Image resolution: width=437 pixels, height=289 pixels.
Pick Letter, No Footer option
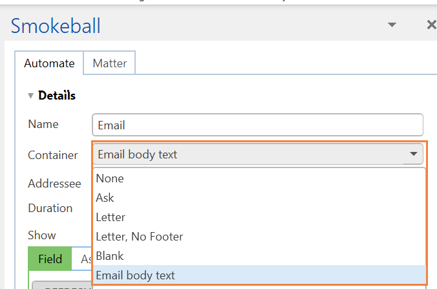pyautogui.click(x=259, y=237)
